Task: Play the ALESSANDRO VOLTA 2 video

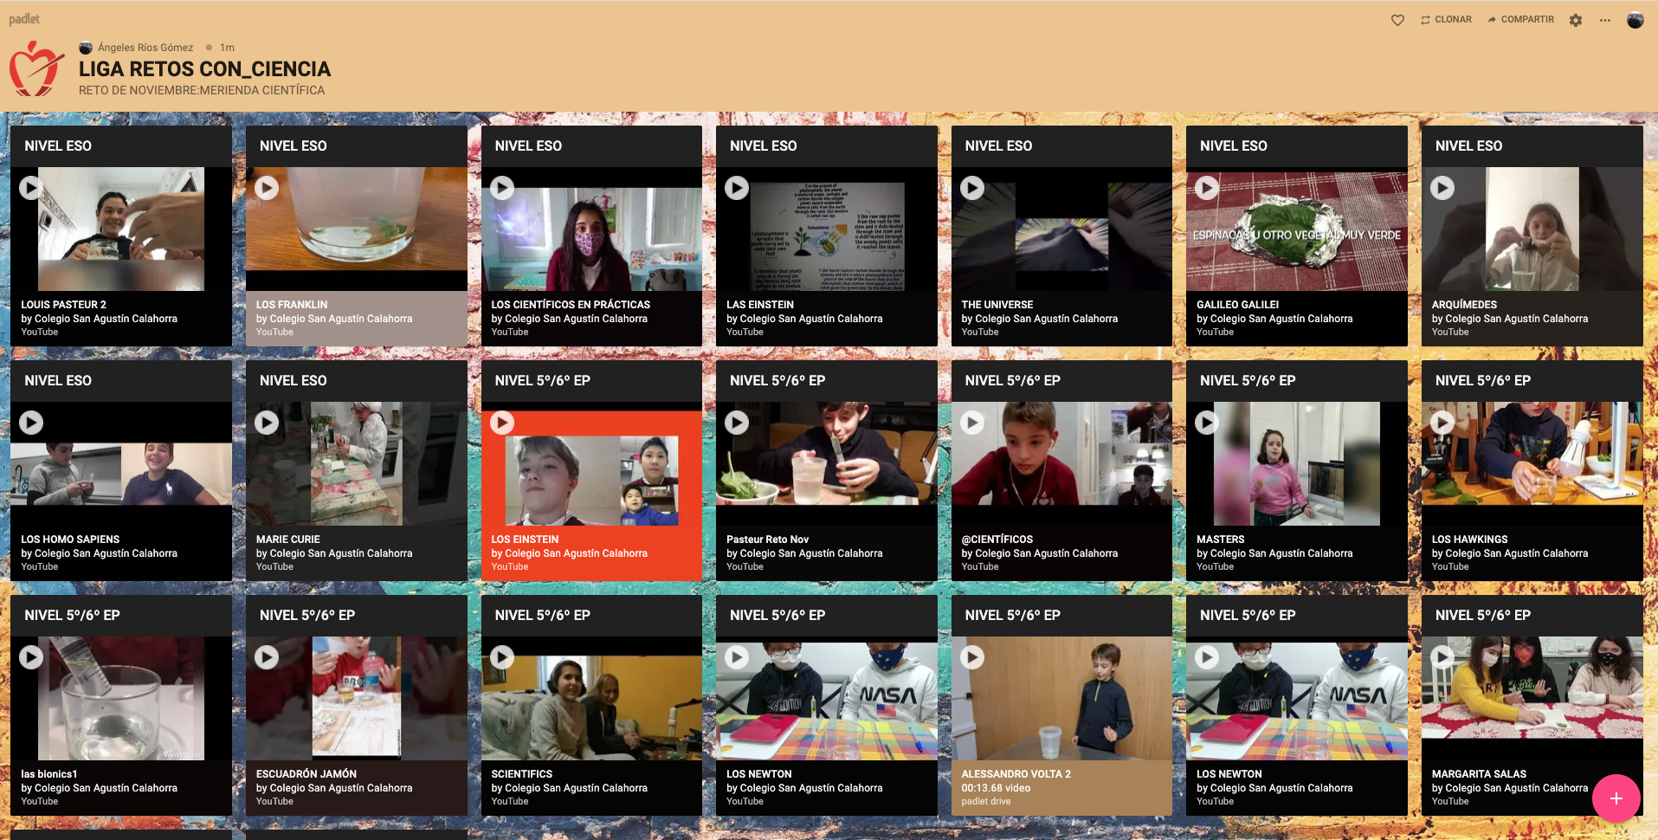Action: (972, 657)
